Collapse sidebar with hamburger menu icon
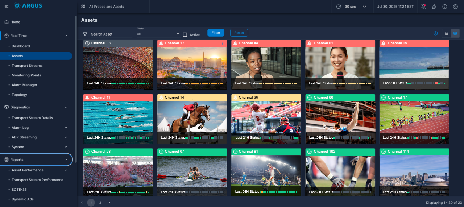 pyautogui.click(x=7, y=7)
